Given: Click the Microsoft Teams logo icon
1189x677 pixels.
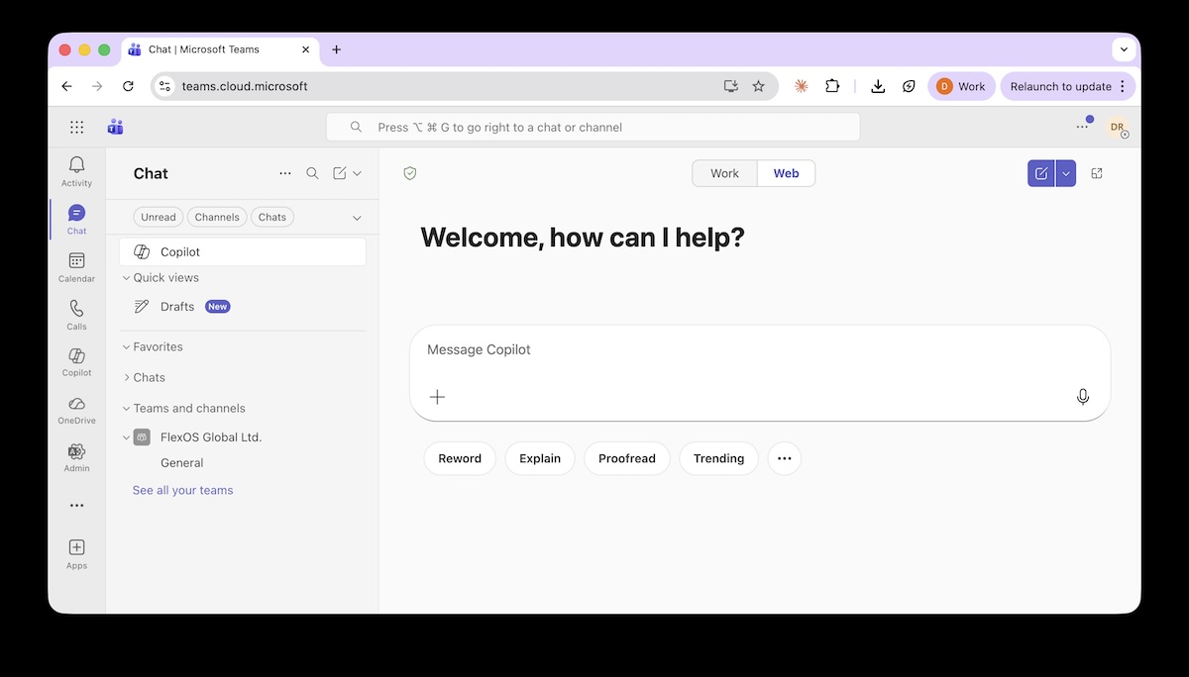Looking at the screenshot, I should 115,127.
